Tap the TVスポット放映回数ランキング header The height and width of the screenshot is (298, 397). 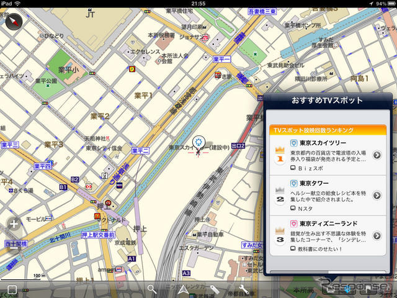pos(328,130)
